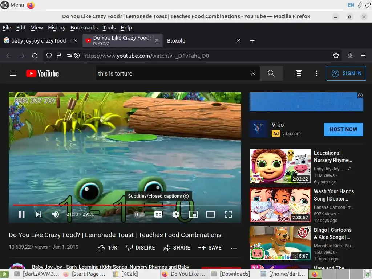Enter fullscreen mode
Screen dimensions: 372x279
pyautogui.click(x=228, y=214)
